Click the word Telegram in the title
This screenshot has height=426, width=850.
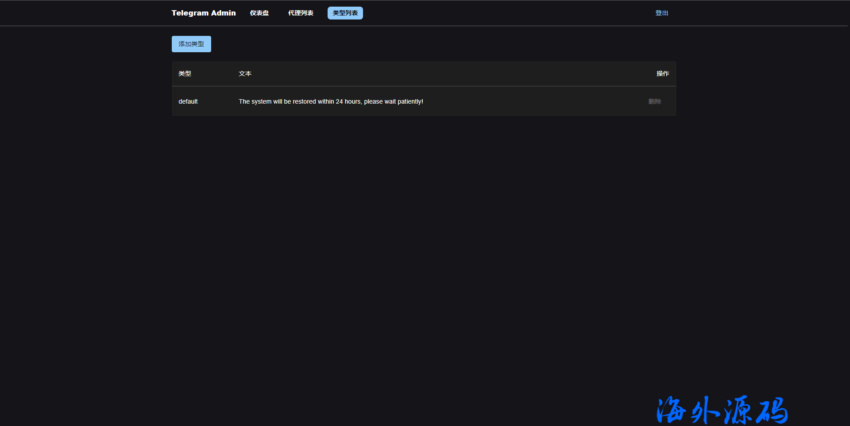tap(190, 13)
